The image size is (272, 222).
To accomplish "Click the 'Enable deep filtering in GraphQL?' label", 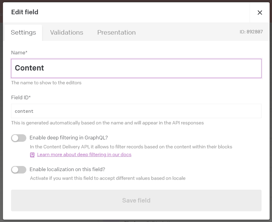I will 69,138.
